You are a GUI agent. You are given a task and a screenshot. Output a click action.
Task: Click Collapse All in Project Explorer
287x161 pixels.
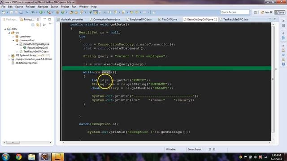(x=33, y=25)
